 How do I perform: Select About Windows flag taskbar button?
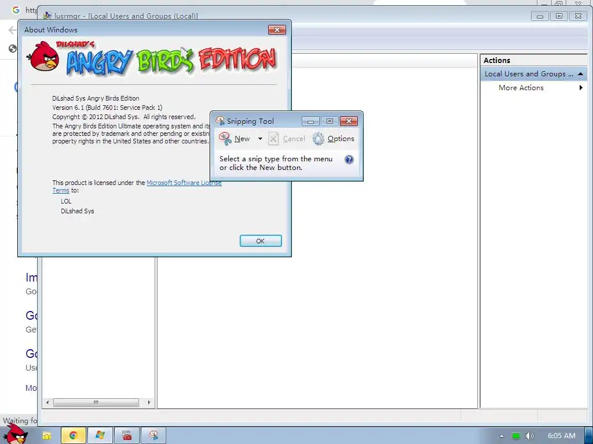point(100,436)
